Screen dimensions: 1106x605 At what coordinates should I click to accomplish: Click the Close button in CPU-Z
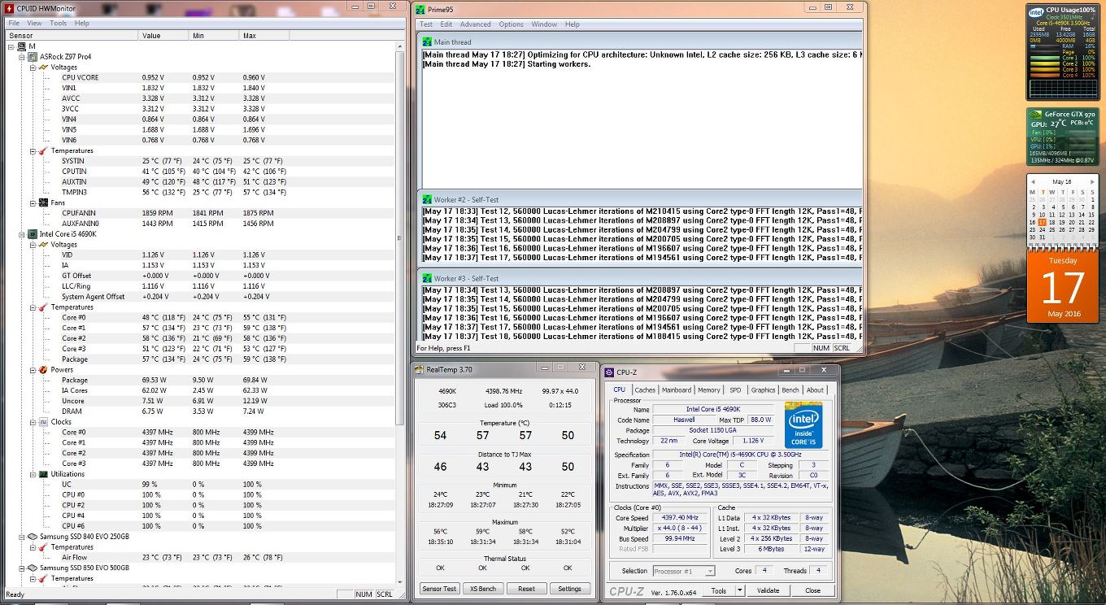click(812, 591)
